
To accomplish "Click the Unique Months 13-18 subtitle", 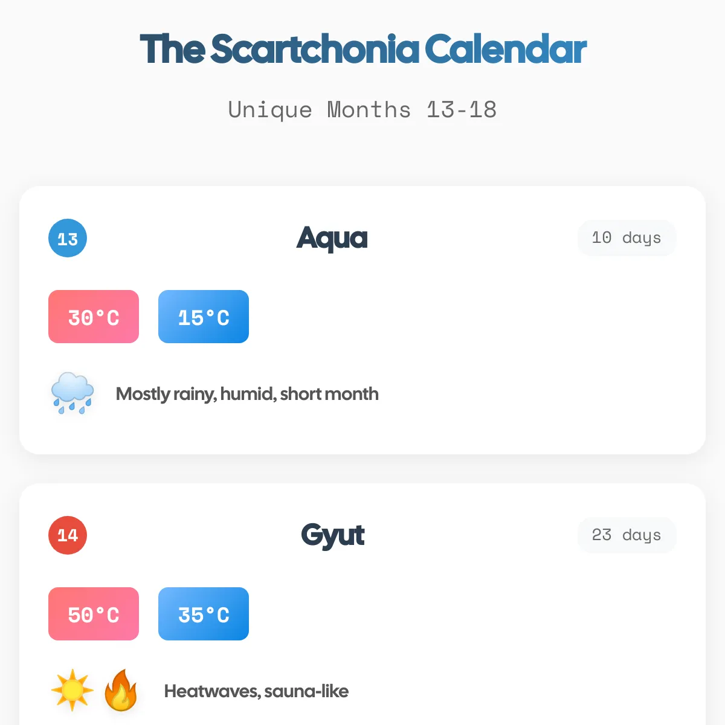I will [362, 110].
